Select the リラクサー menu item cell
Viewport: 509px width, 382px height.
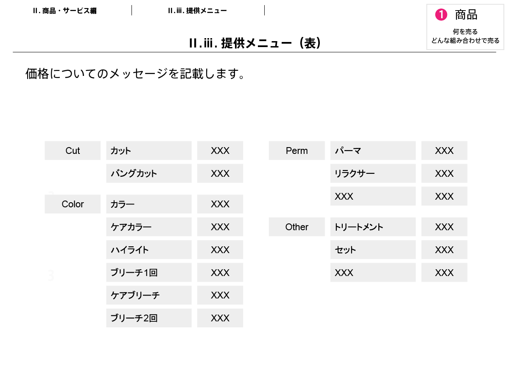tap(372, 173)
